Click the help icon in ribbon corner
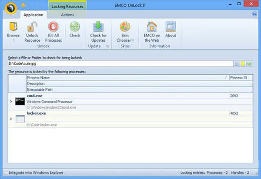The height and width of the screenshot is (179, 261). (254, 14)
